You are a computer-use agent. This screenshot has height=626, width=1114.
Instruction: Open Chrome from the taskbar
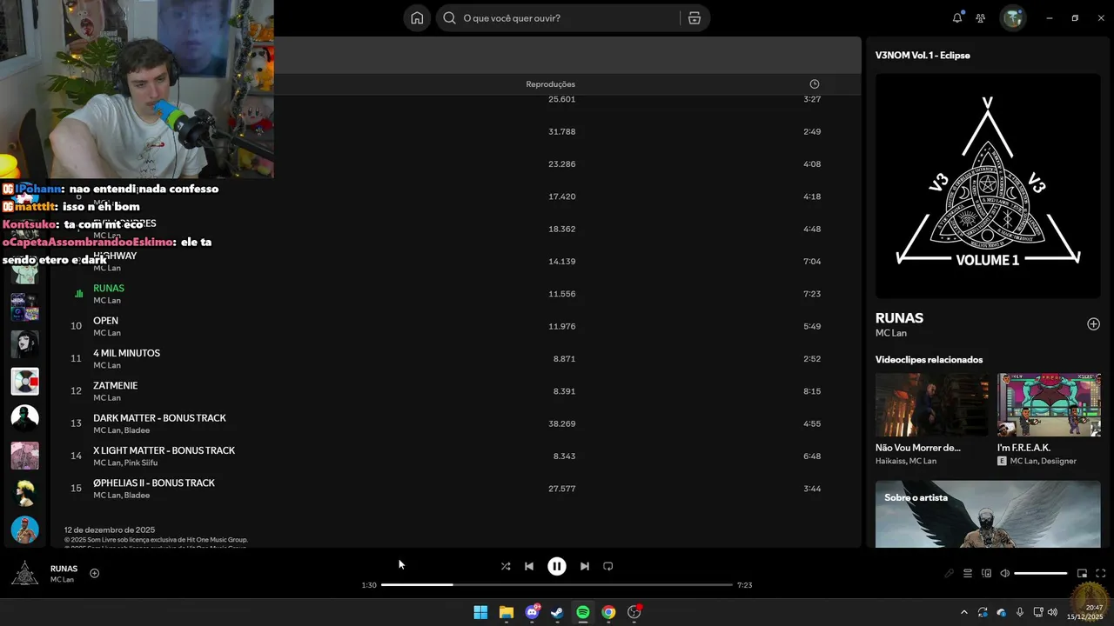point(608,612)
